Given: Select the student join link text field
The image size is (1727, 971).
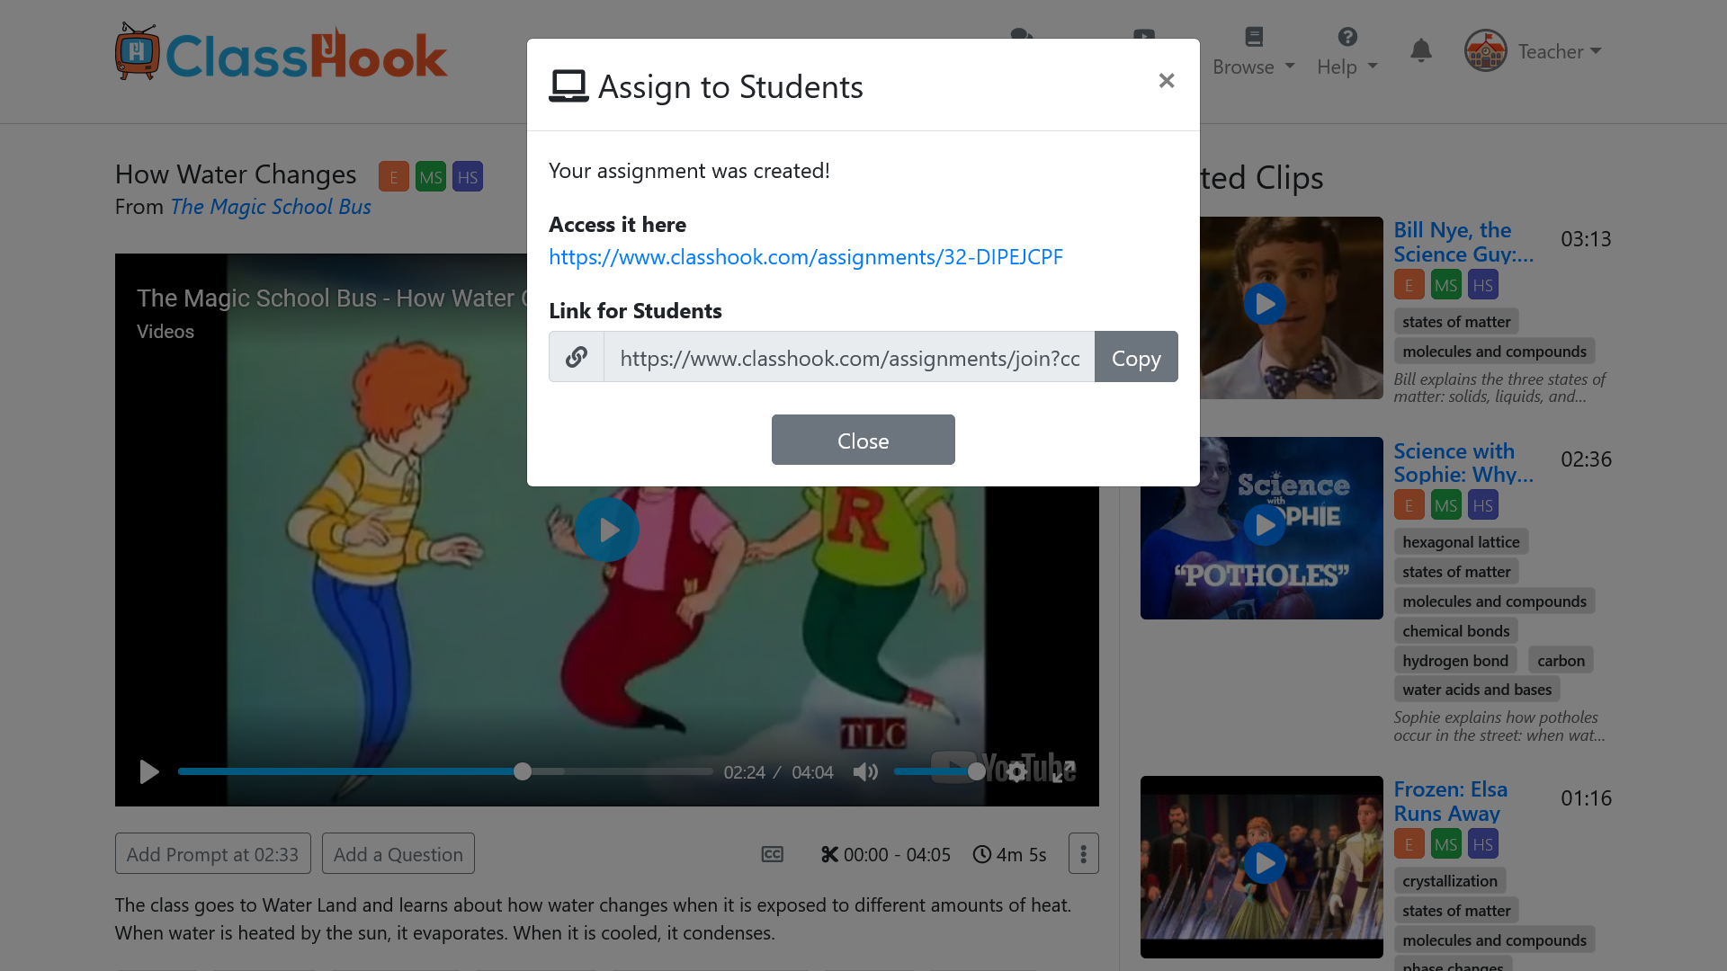Looking at the screenshot, I should (848, 357).
